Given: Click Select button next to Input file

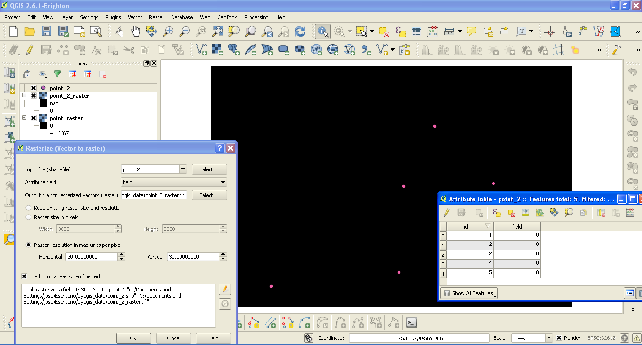Looking at the screenshot, I should pos(209,169).
